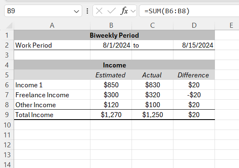Viewport: 239px width, 168px height.
Task: Click the Actual column label cell
Action: (152, 75)
